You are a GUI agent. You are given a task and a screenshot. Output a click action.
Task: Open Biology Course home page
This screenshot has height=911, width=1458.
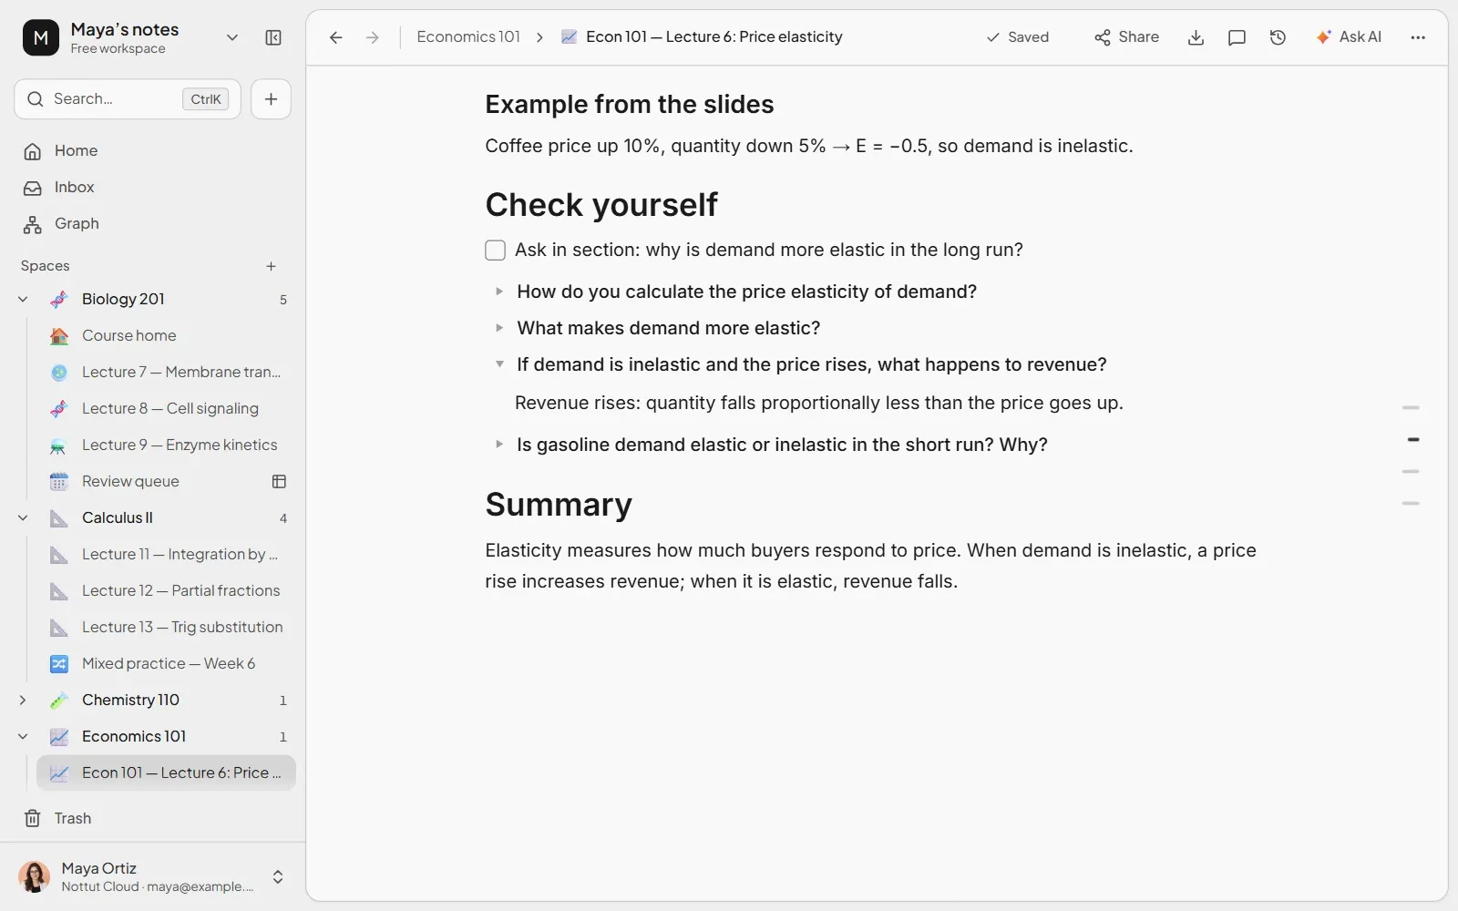tap(166, 335)
